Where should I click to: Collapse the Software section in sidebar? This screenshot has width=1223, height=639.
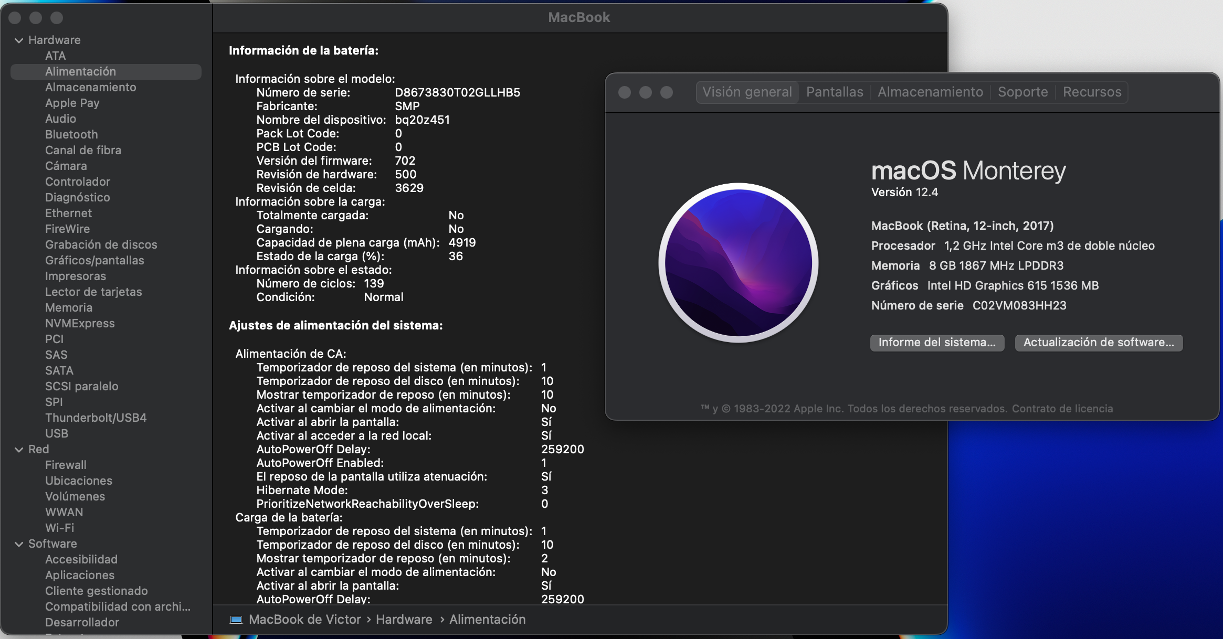click(19, 544)
